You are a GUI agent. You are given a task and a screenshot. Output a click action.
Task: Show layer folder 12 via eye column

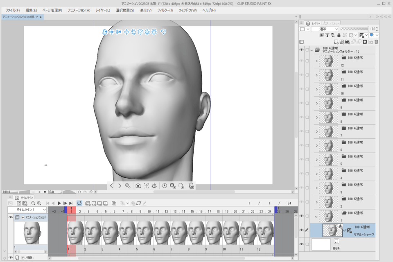pyautogui.click(x=302, y=61)
